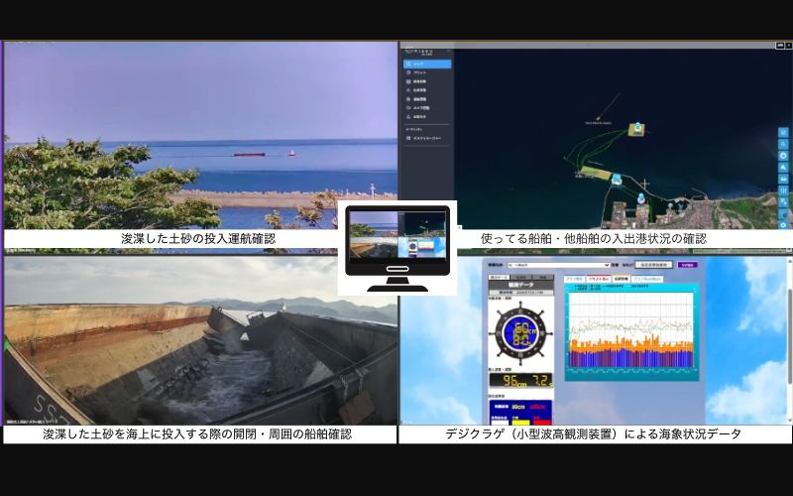
Task: Click the ship-wheel wave height gauge
Action: pyautogui.click(x=520, y=334)
